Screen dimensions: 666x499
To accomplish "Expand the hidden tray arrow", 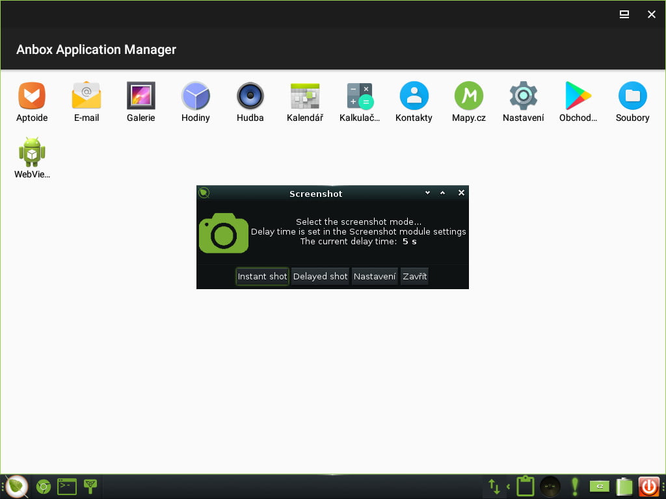I will tap(508, 487).
